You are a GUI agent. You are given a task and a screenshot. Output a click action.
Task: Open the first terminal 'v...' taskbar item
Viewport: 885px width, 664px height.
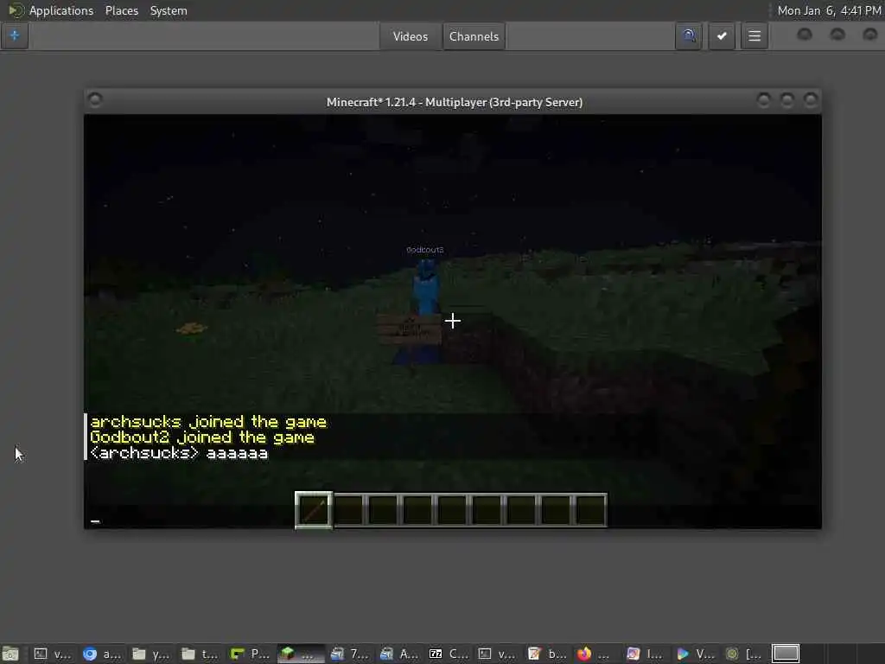(x=53, y=654)
